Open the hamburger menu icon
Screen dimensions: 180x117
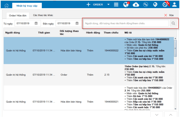click(116, 4)
